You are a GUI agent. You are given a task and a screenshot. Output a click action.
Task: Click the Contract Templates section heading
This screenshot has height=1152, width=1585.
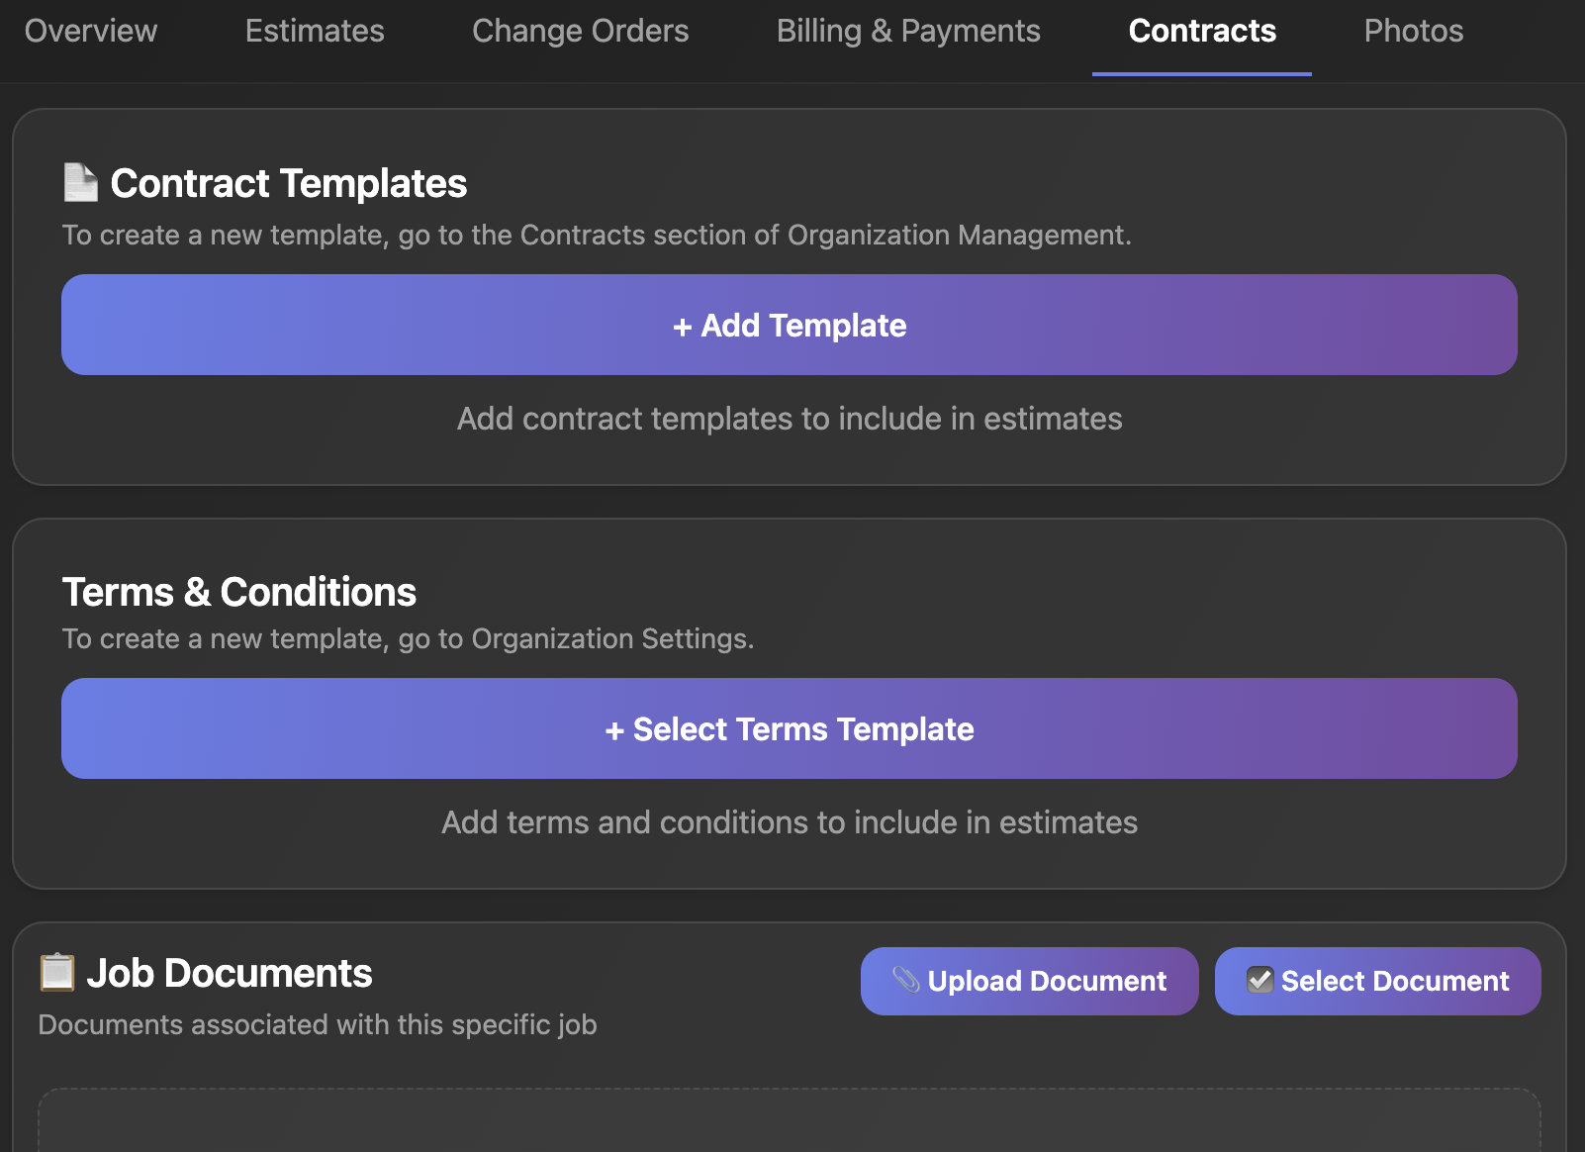pos(289,183)
